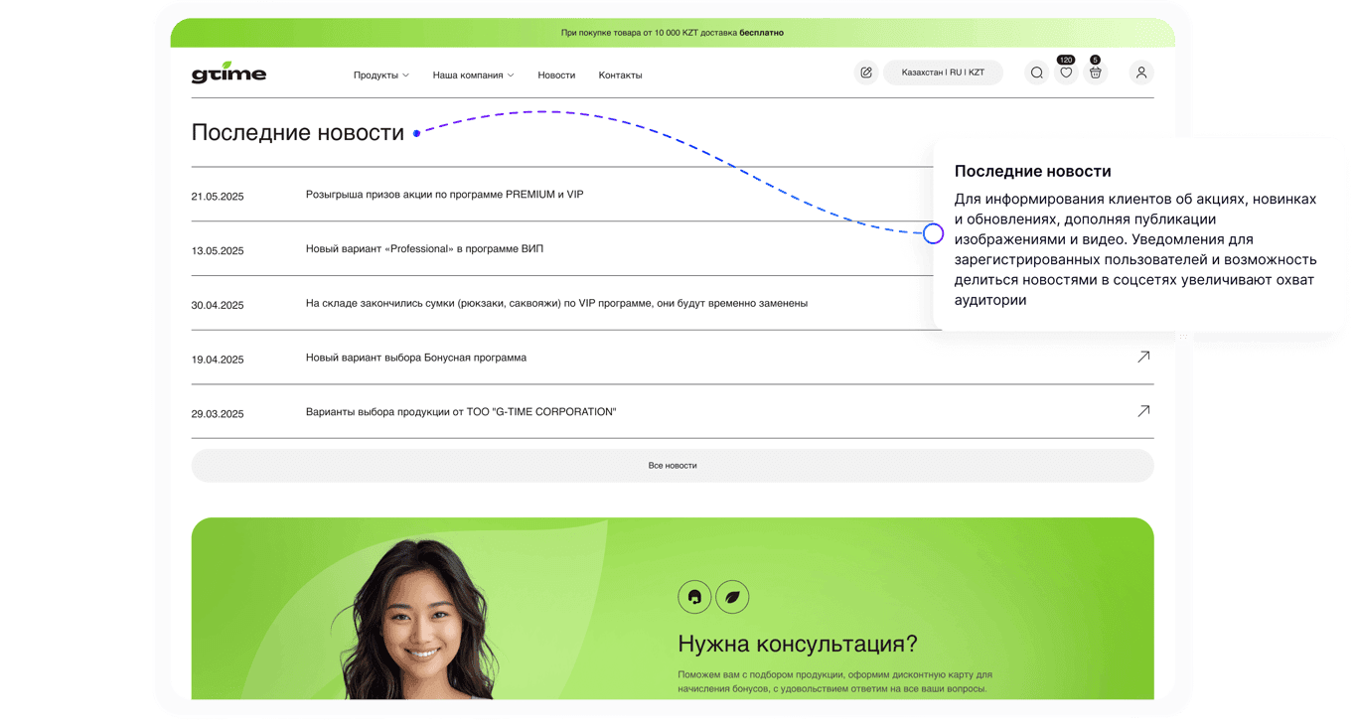Open the shopping cart icon

(1096, 72)
